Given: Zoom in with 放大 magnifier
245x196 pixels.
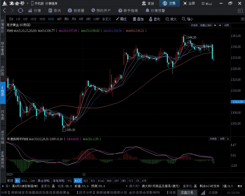Looking at the screenshot, I should (171, 19).
